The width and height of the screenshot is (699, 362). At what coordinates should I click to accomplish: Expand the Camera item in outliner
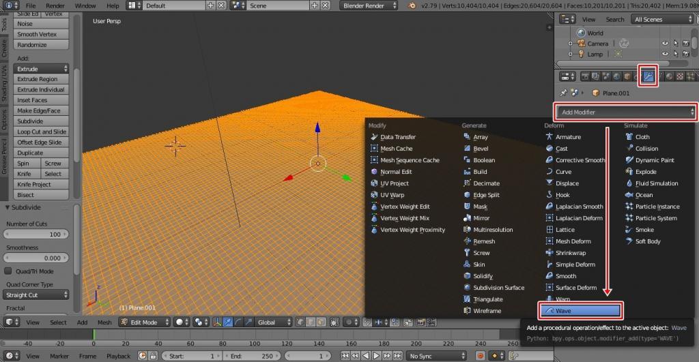(570, 43)
